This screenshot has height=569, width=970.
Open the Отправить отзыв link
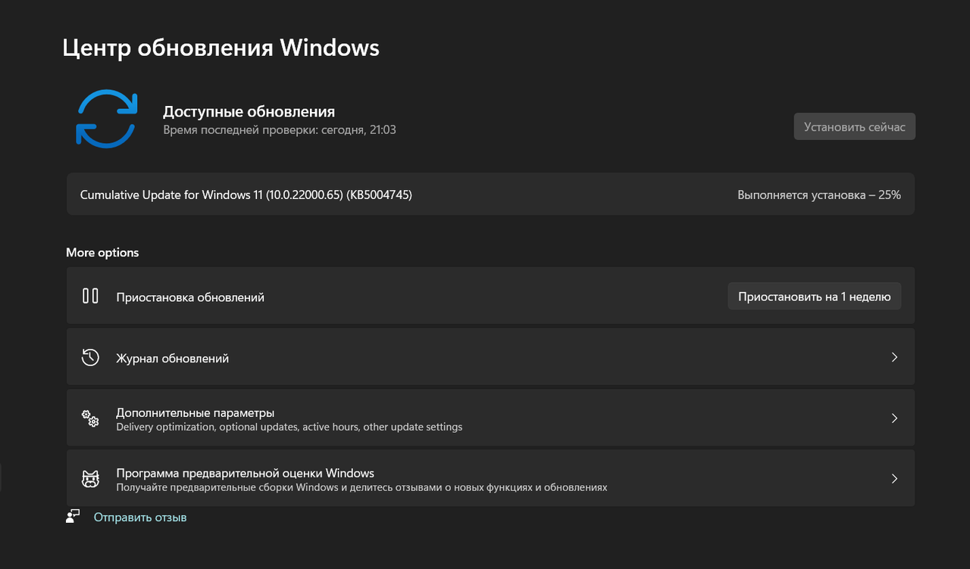click(139, 516)
